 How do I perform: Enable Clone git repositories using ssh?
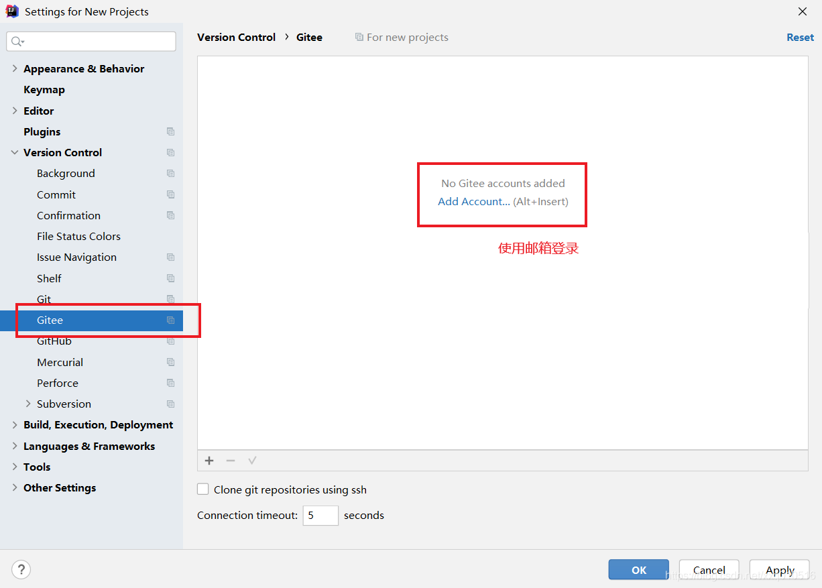(202, 489)
